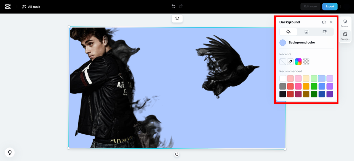This screenshot has height=161, width=354.
Task: Pick the medium blue swatch
Action: click(x=322, y=86)
